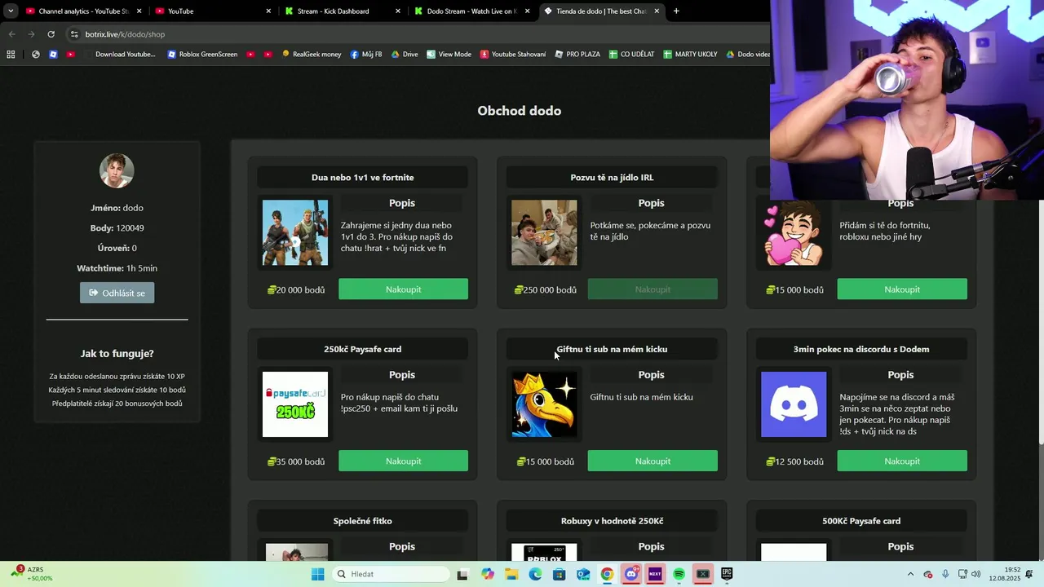Buy 3min pokec na discordu

click(x=902, y=461)
